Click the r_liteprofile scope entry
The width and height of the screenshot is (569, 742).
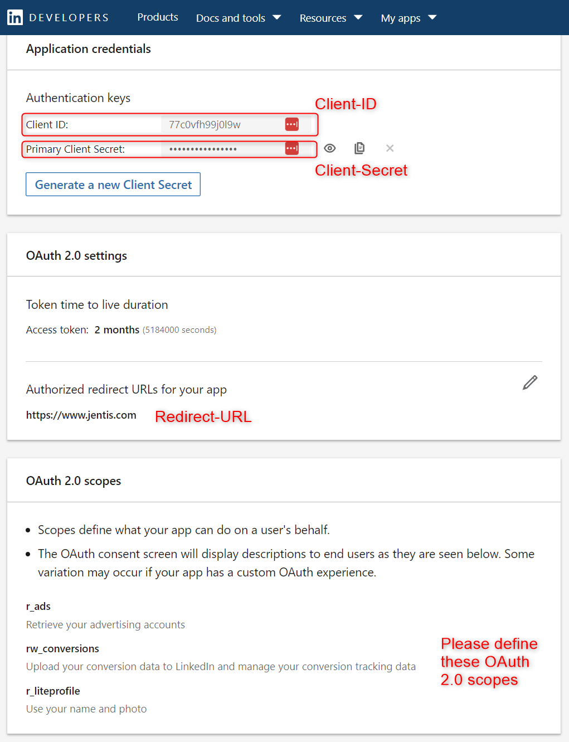coord(53,691)
